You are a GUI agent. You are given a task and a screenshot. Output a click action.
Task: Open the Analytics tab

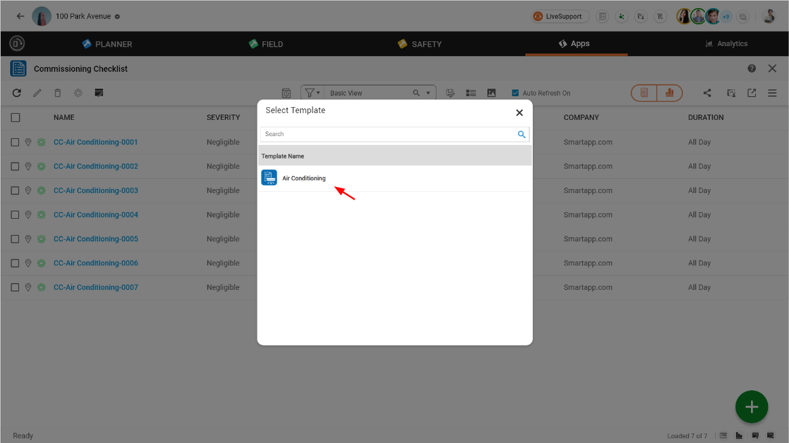point(726,44)
